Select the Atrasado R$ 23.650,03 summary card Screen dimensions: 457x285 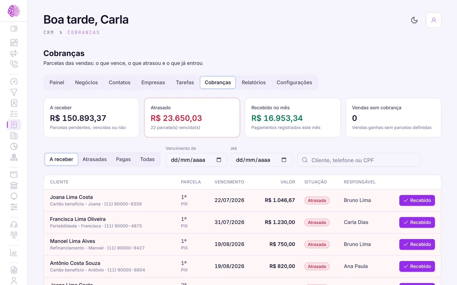pos(192,118)
